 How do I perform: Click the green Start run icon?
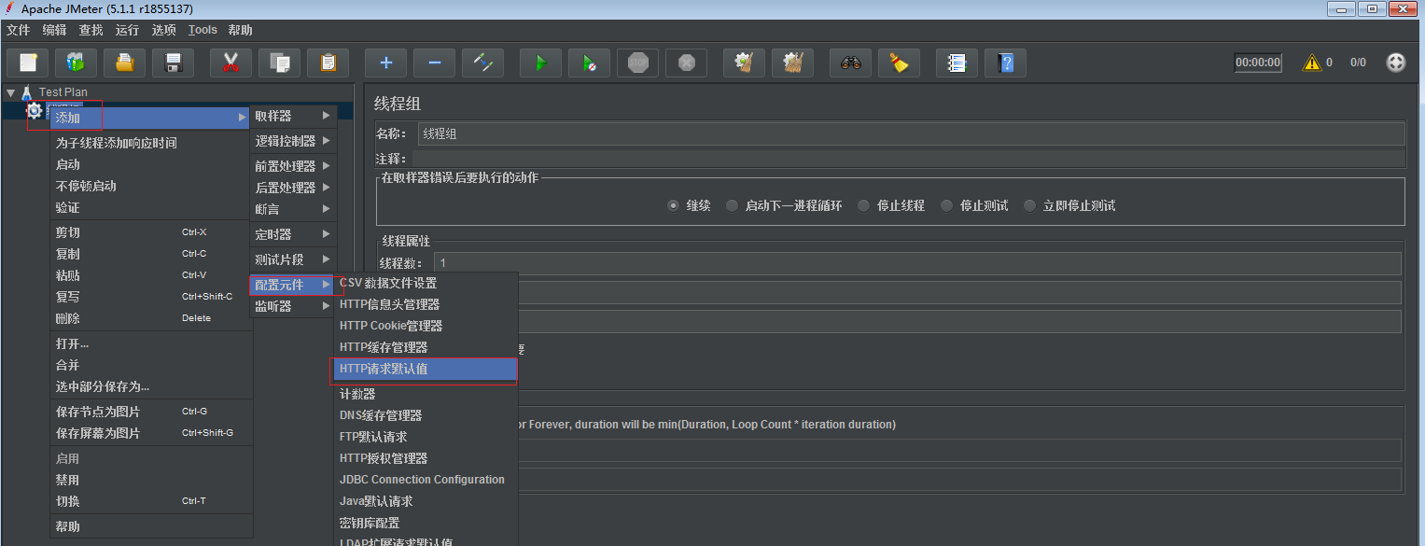point(541,63)
